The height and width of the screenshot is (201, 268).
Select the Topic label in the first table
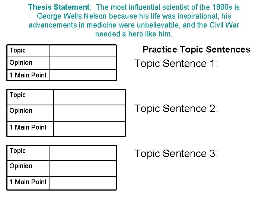click(x=17, y=50)
